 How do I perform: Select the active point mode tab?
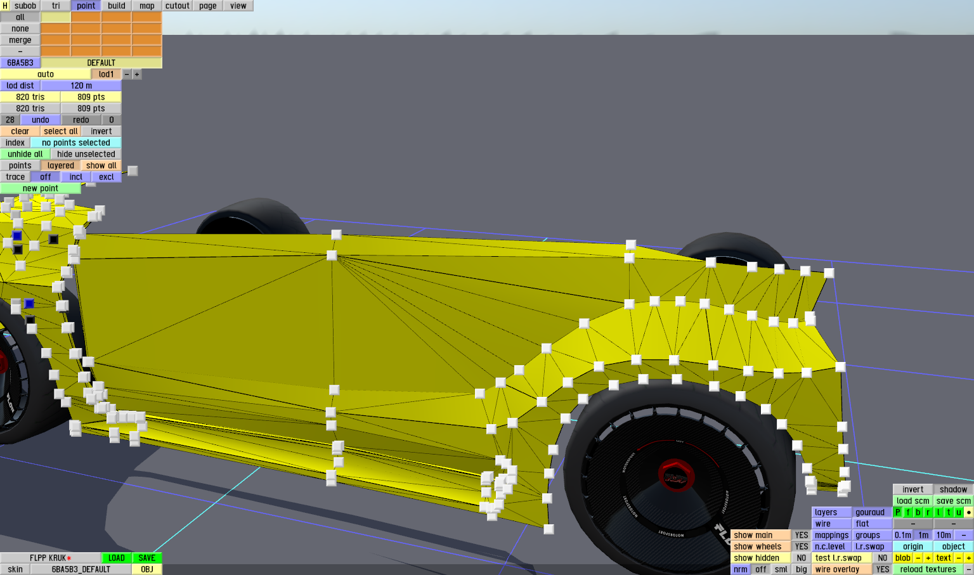pos(86,6)
